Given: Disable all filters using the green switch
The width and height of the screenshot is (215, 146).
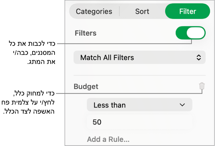Looking at the screenshot, I should [191, 33].
